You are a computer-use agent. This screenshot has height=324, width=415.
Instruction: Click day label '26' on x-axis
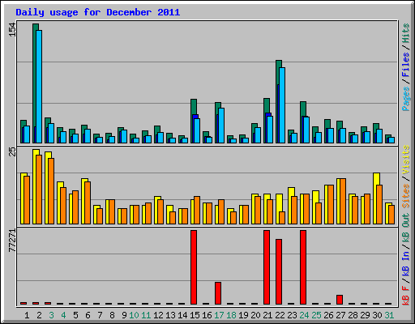(x=328, y=315)
